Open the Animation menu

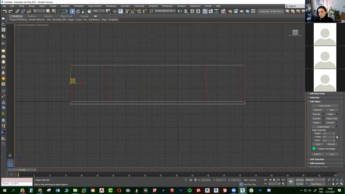(x=79, y=6)
